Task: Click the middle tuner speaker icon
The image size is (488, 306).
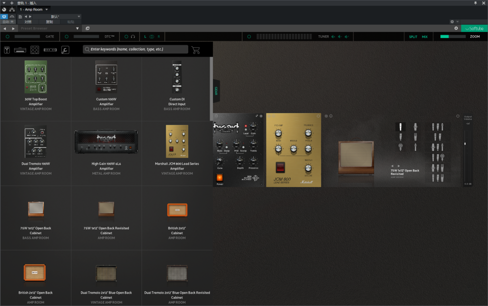Action: 340,37
